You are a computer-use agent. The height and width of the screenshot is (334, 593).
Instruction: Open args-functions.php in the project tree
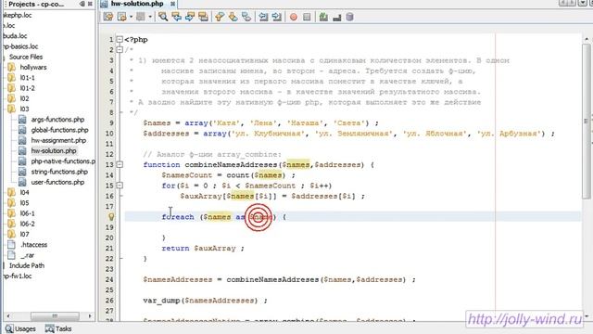(x=57, y=120)
